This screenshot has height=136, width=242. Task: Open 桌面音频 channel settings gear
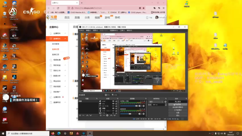pos(143,114)
